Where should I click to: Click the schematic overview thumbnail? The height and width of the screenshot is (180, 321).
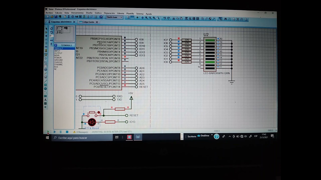pyautogui.click(x=65, y=33)
